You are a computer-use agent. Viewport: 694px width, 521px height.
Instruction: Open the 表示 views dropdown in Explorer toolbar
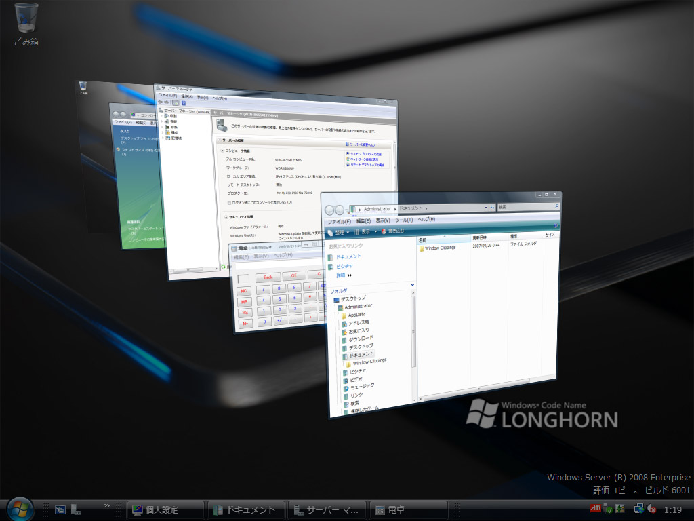(365, 232)
